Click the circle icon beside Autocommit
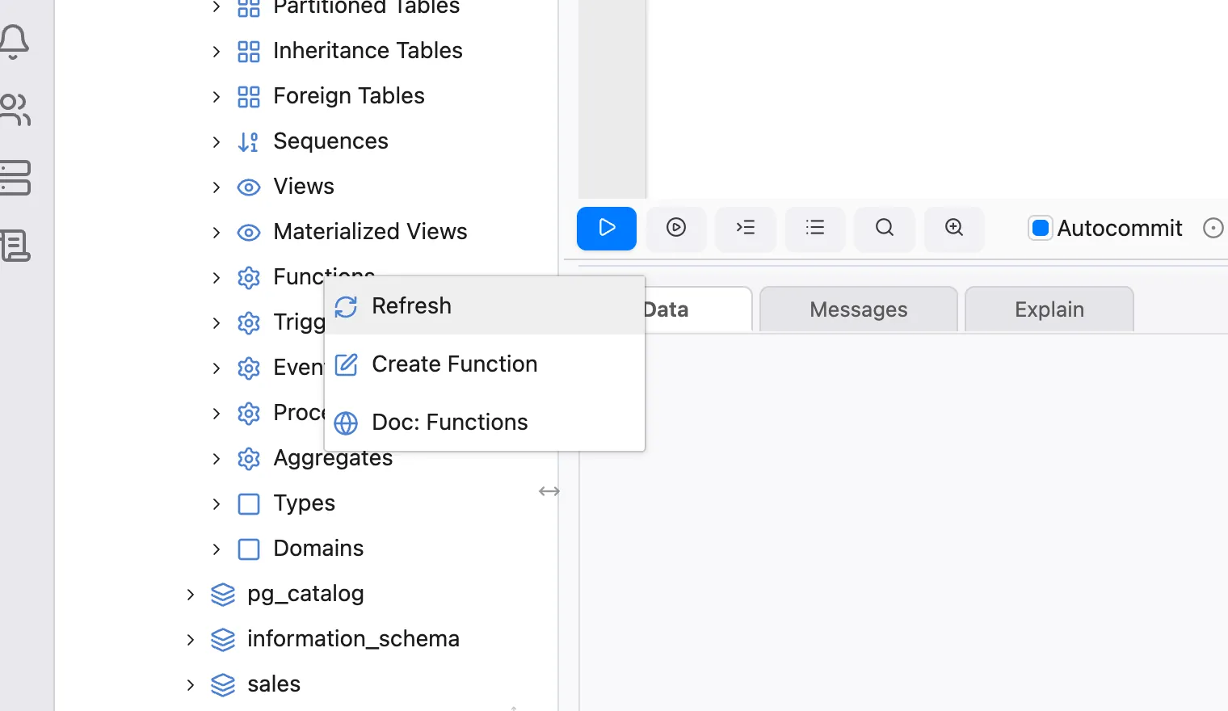Viewport: 1228px width, 711px height. [x=1213, y=229]
